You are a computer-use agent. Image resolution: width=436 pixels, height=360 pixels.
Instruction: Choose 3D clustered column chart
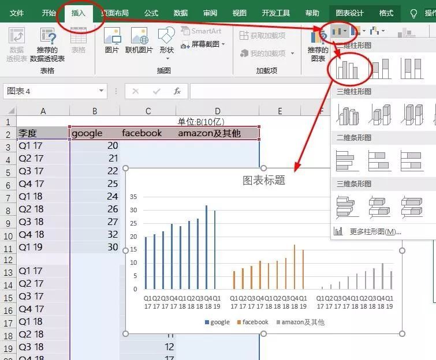[348, 114]
